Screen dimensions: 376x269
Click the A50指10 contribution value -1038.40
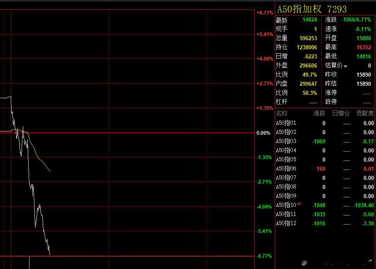[x=364, y=205]
